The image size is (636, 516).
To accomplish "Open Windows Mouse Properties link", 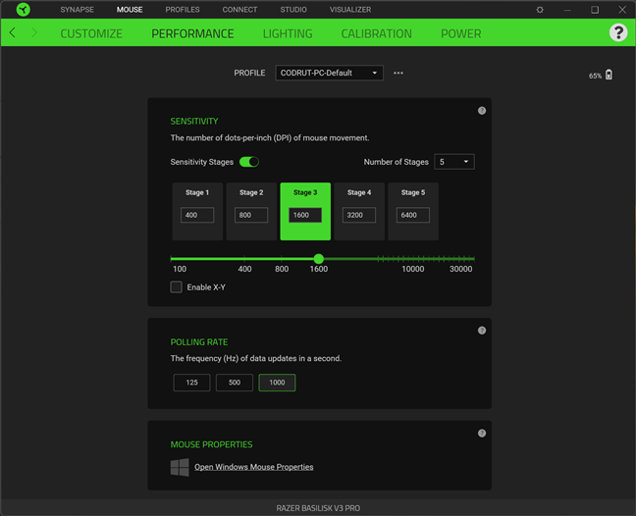I will (254, 467).
